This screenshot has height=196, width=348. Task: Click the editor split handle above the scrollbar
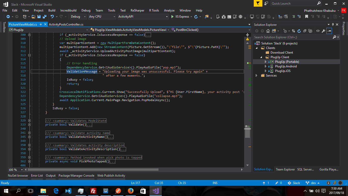247,34
